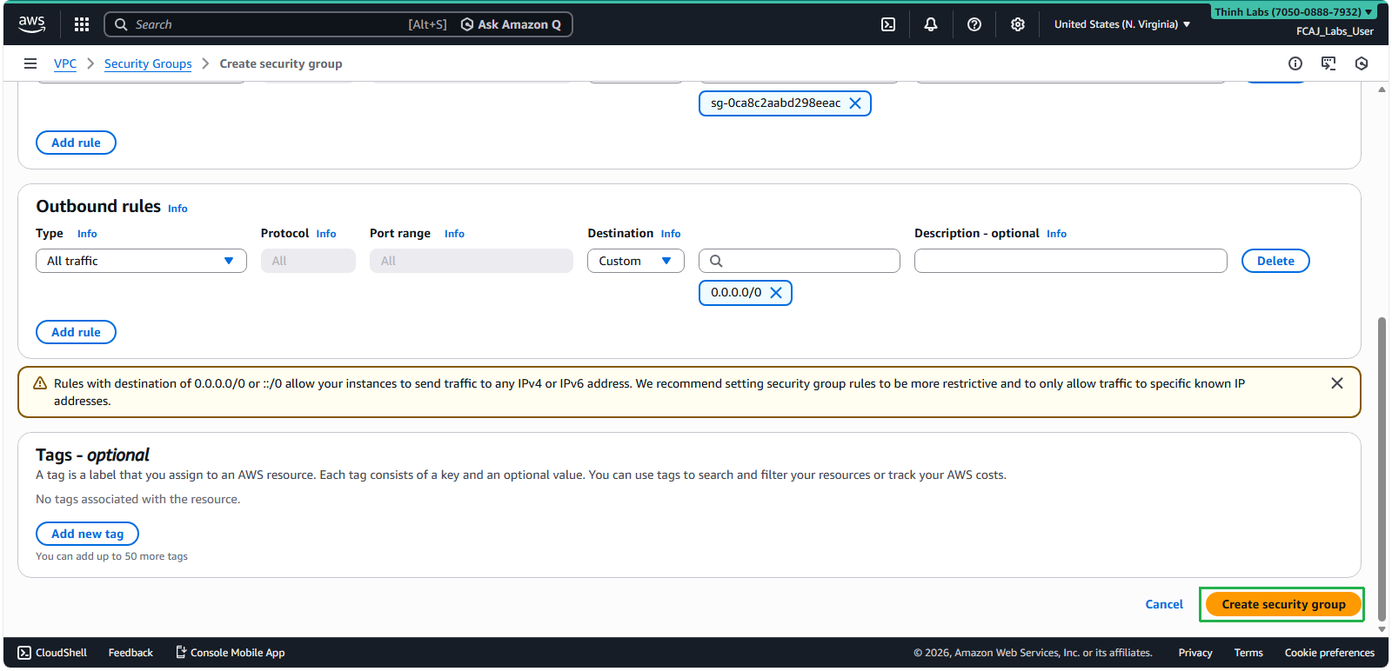Click the Info link next to Destination

click(671, 234)
